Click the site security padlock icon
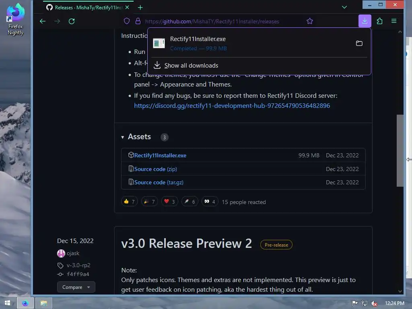This screenshot has height=309, width=412. [x=138, y=21]
